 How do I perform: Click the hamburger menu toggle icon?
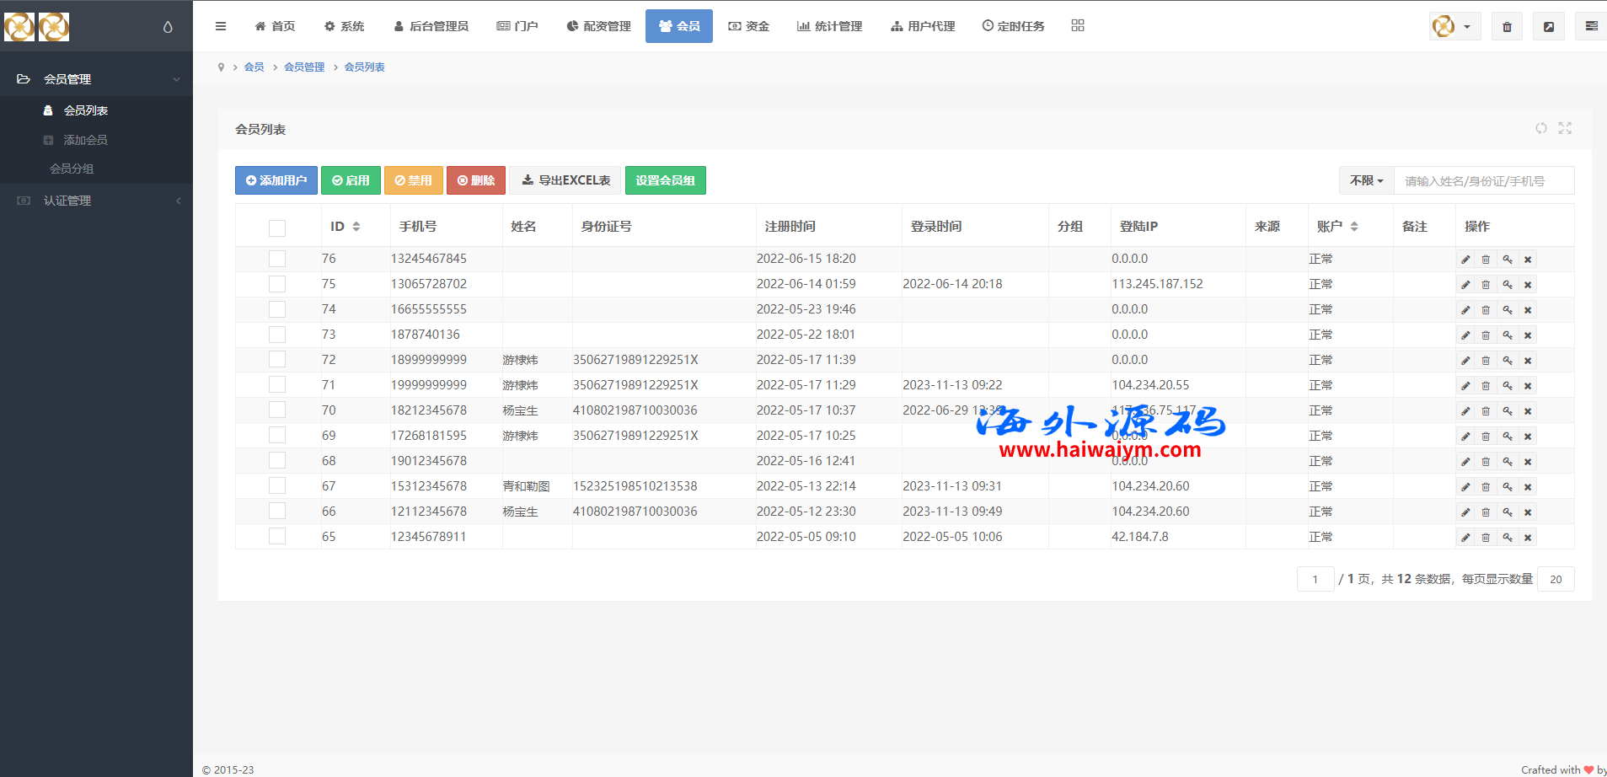[x=221, y=26]
